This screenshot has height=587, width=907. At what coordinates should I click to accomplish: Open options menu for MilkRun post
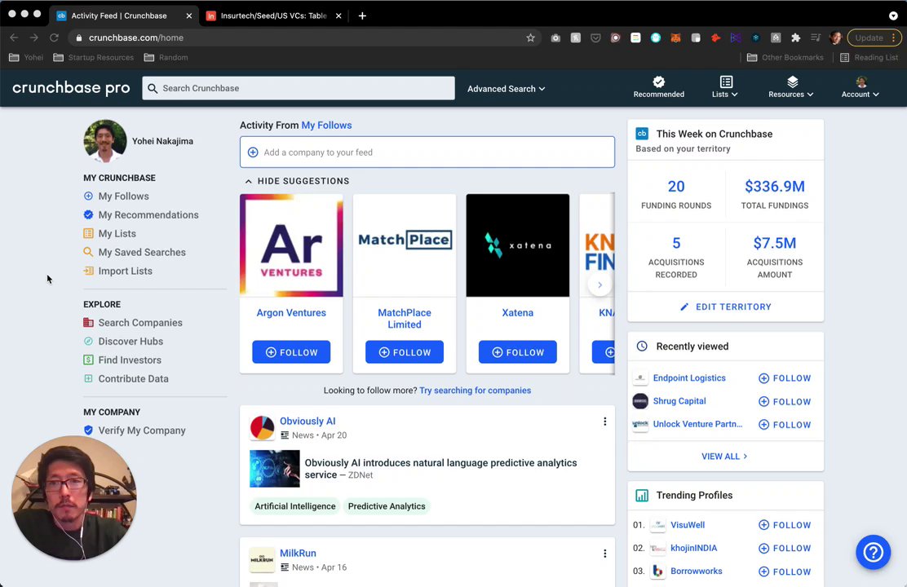605,554
